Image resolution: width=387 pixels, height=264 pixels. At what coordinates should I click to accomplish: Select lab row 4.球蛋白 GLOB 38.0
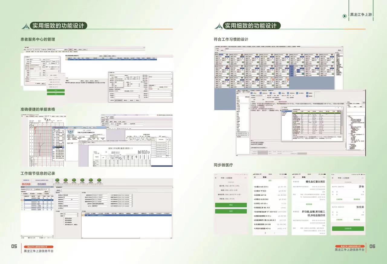[270, 199]
